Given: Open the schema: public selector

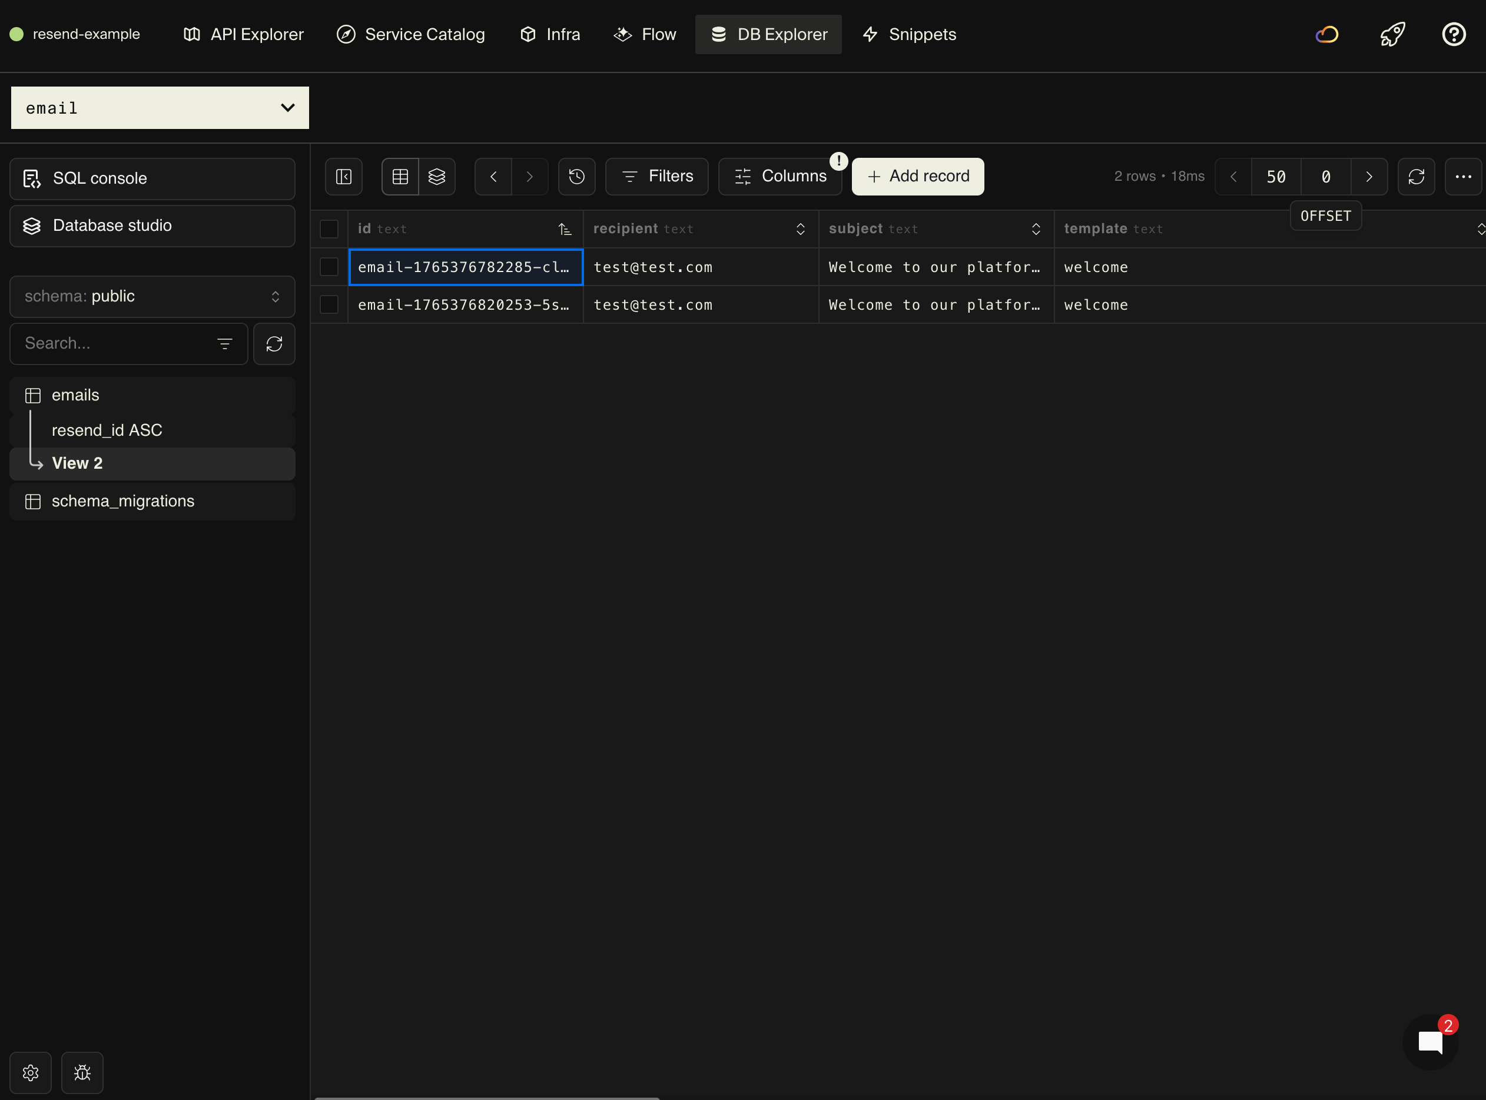Looking at the screenshot, I should click(152, 296).
